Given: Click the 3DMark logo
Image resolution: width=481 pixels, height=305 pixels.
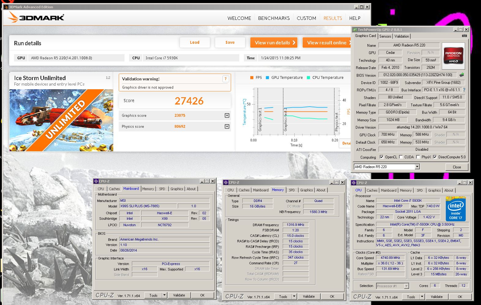Looking at the screenshot, I should [x=36, y=17].
